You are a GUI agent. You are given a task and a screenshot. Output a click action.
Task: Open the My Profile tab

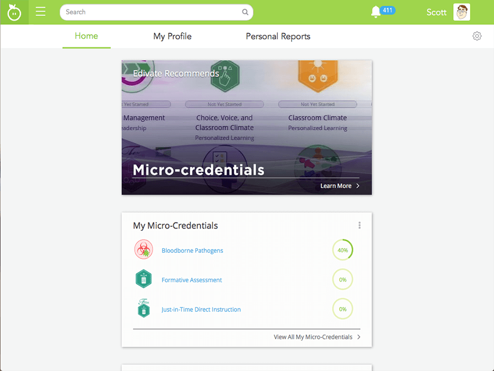(x=173, y=36)
